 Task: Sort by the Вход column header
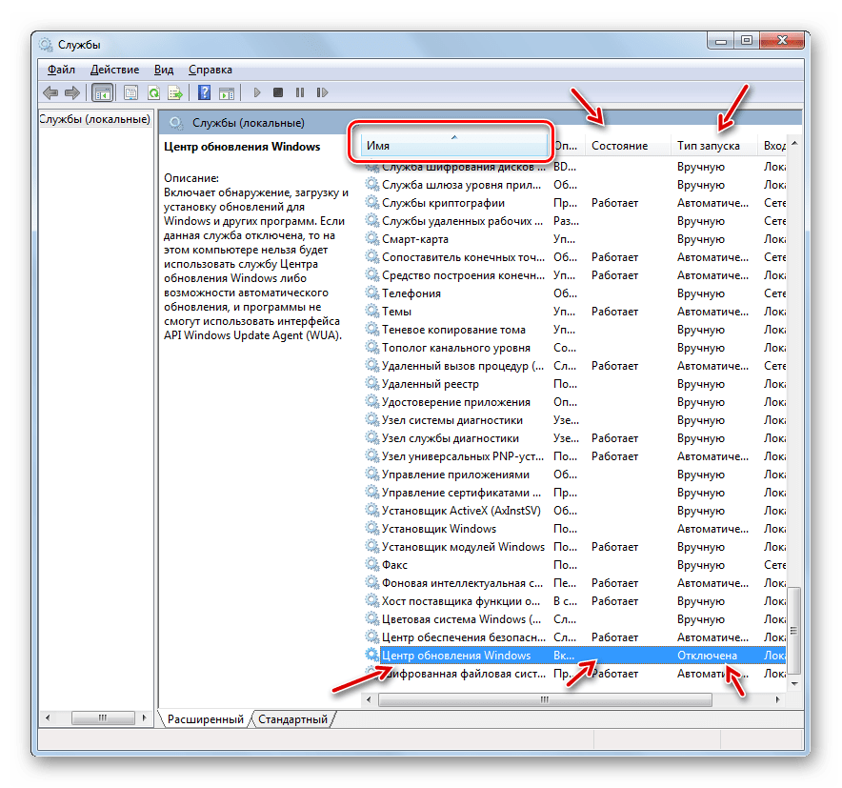[772, 146]
